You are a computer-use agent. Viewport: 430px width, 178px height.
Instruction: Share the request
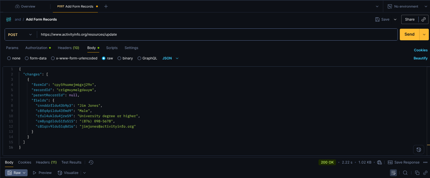pos(410,19)
